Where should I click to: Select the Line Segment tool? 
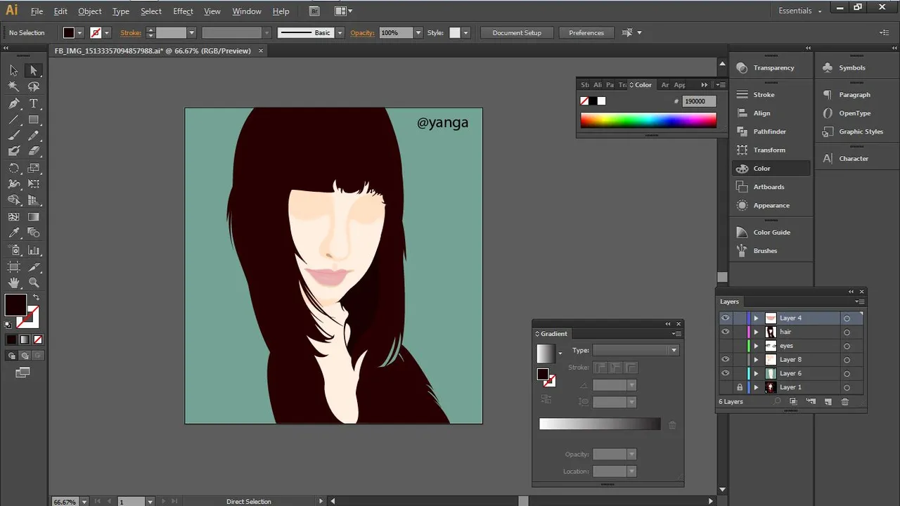pyautogui.click(x=13, y=119)
